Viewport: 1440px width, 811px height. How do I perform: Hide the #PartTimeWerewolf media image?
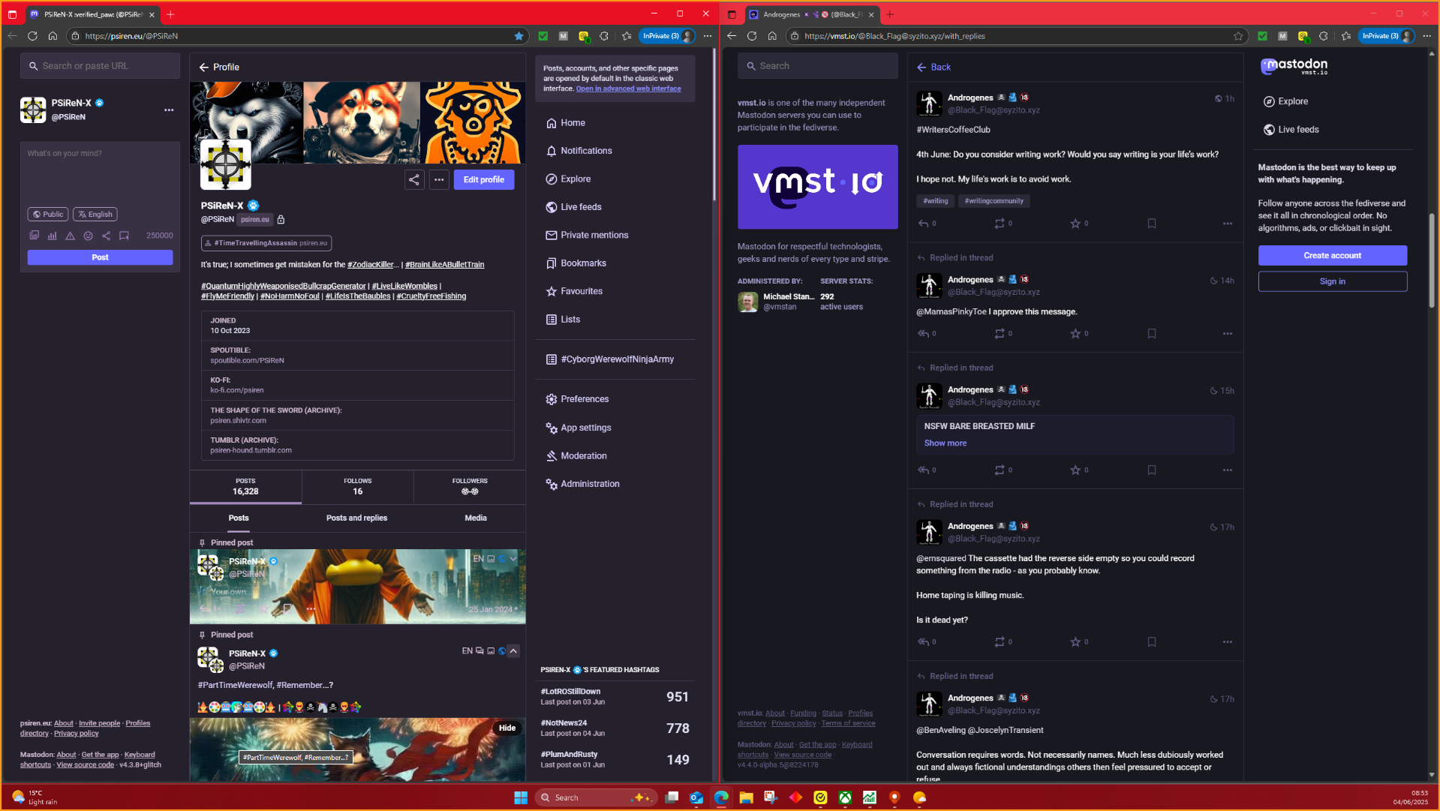[507, 728]
